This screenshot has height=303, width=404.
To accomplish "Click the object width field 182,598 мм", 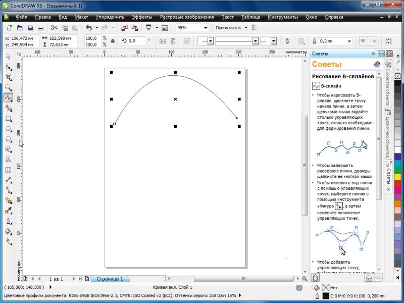I will click(x=63, y=38).
